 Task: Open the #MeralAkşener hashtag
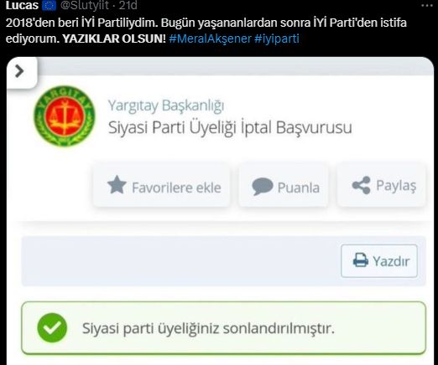click(210, 39)
